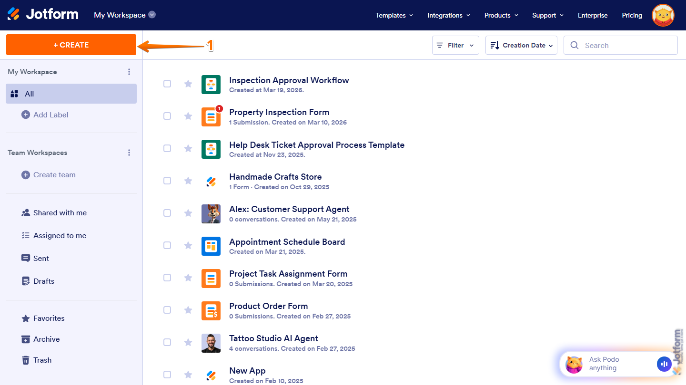Favorite the Handmade Crafts Store with the star
The width and height of the screenshot is (686, 385).
point(188,181)
